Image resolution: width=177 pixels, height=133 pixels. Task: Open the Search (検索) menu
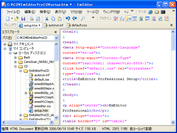(x=45, y=12)
